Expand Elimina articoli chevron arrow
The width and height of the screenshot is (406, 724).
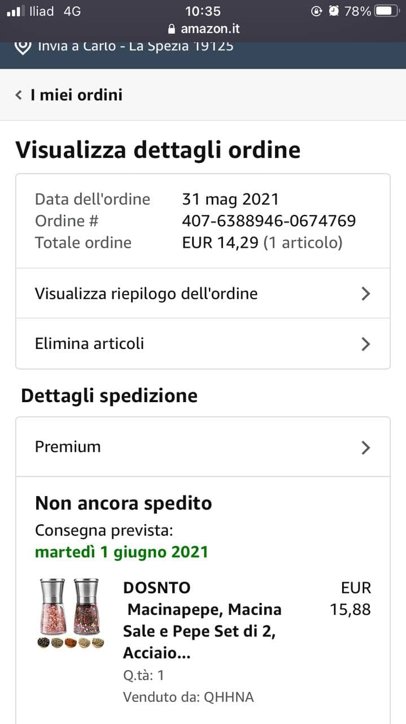click(x=366, y=344)
